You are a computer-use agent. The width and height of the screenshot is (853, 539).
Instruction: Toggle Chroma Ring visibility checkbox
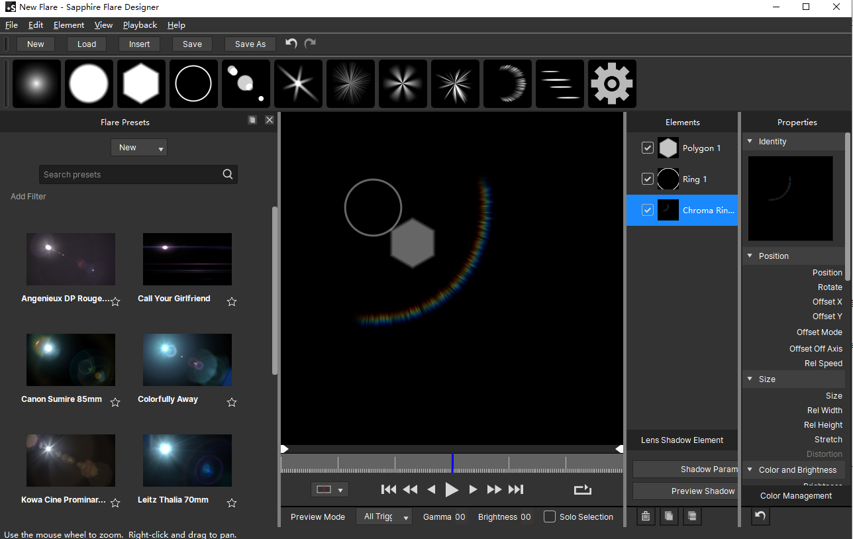pyautogui.click(x=648, y=210)
